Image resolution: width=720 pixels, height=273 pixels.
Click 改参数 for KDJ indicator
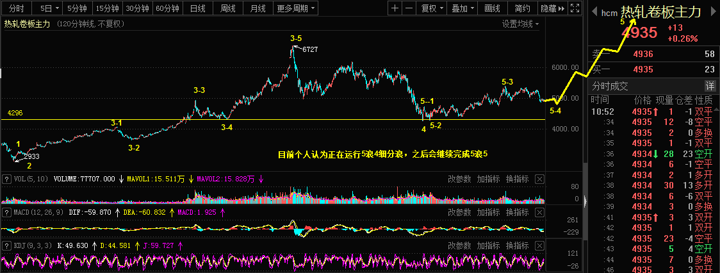[x=460, y=245]
